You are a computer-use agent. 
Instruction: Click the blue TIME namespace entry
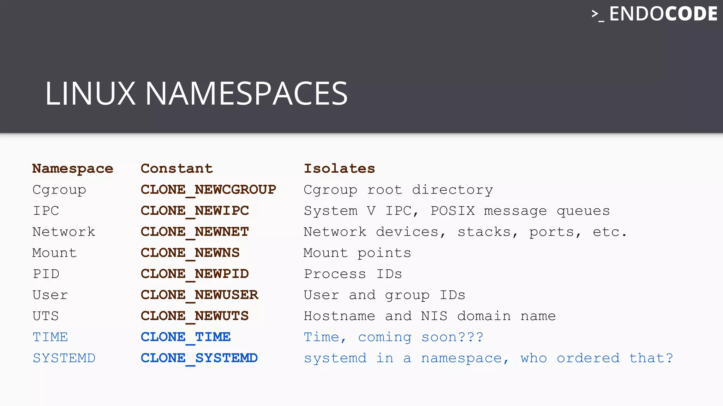[50, 337]
